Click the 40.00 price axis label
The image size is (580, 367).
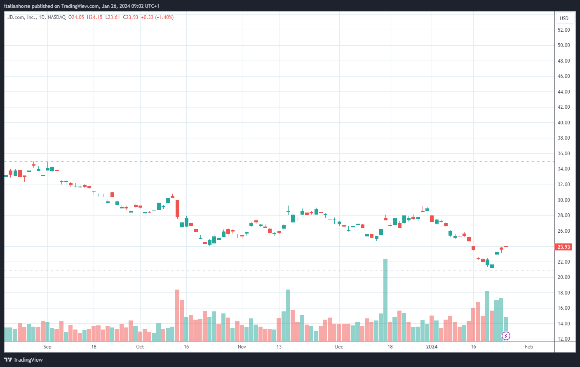click(564, 123)
